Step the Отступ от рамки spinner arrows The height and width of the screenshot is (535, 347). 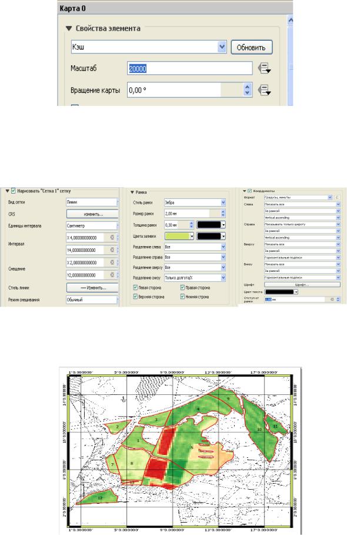[338, 299]
